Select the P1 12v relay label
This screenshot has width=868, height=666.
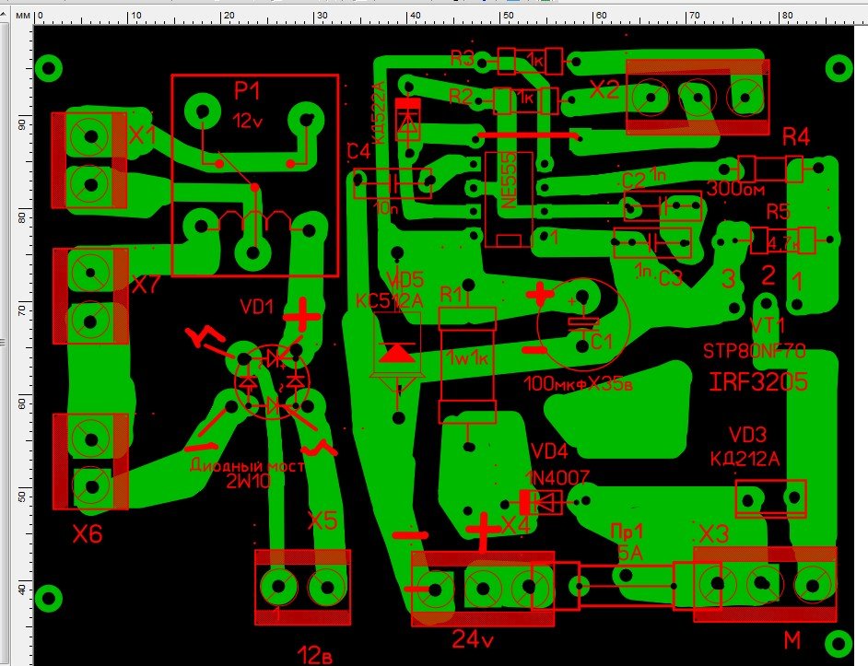[x=247, y=90]
